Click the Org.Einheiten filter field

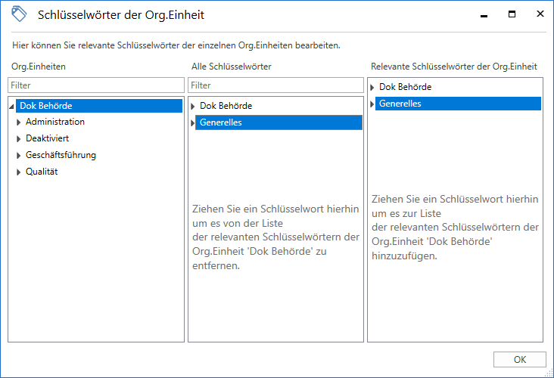point(96,85)
